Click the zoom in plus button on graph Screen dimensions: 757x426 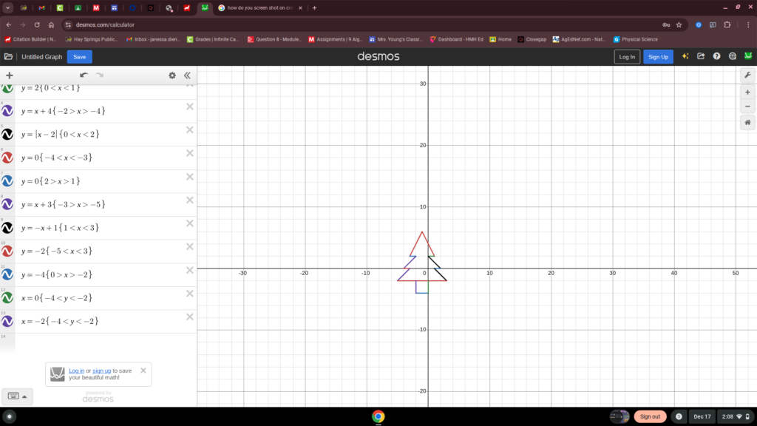click(748, 92)
